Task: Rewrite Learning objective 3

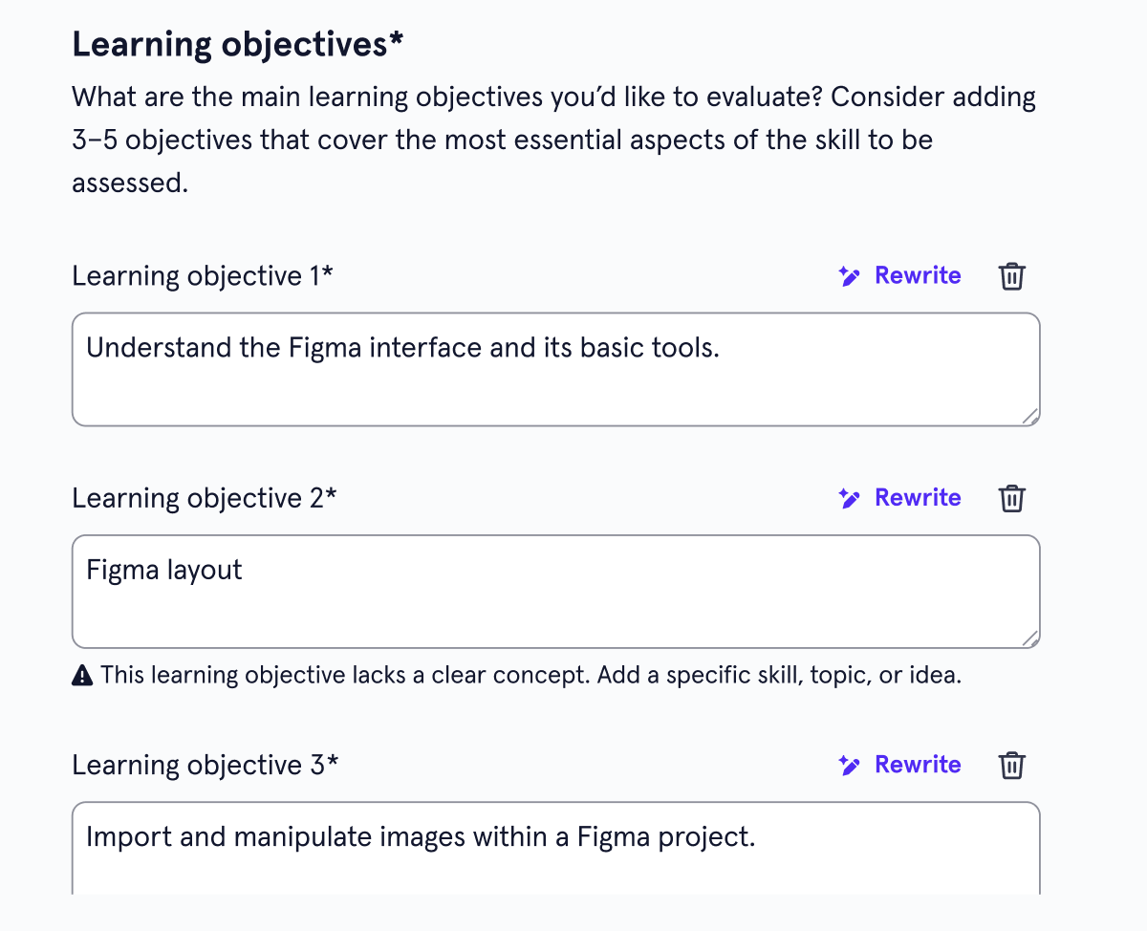Action: pos(899,766)
